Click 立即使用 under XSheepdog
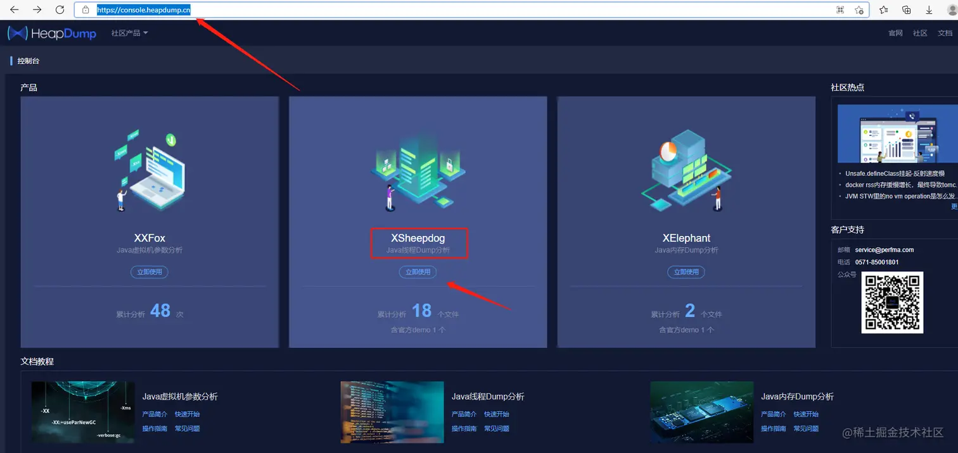 tap(418, 271)
